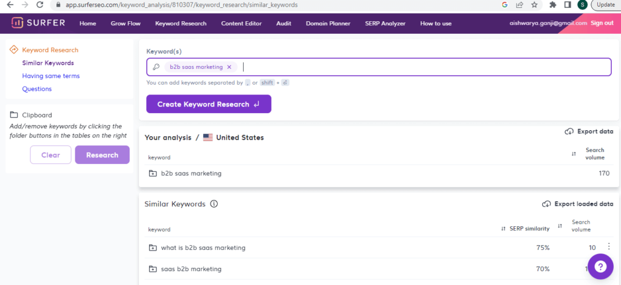Add 'saas b2b marketing' to clipboard folder
This screenshot has height=285, width=621.
[x=153, y=269]
